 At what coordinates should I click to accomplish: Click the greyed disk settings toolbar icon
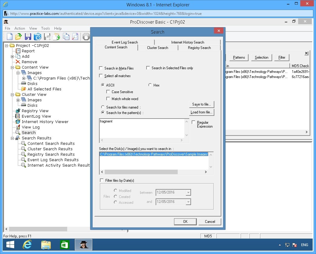coord(47,37)
